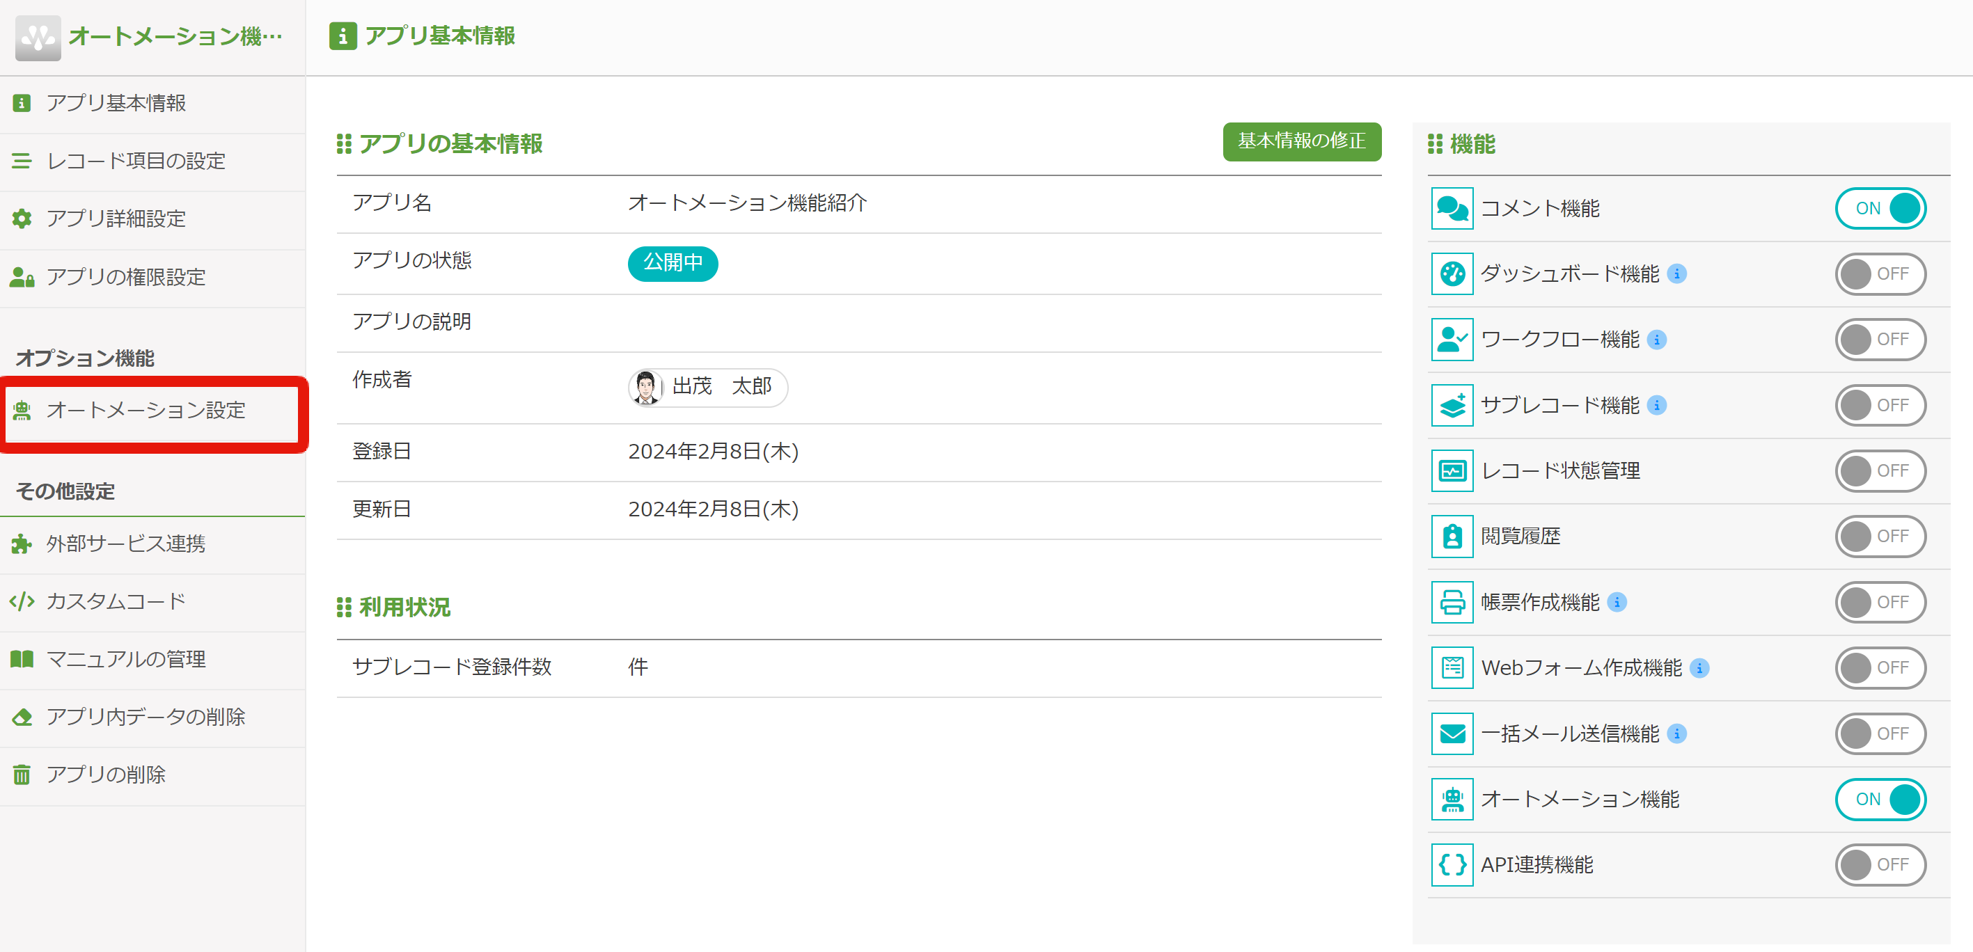Click the info icon beside サブレコード機能
The height and width of the screenshot is (952, 1973).
[x=1657, y=405]
